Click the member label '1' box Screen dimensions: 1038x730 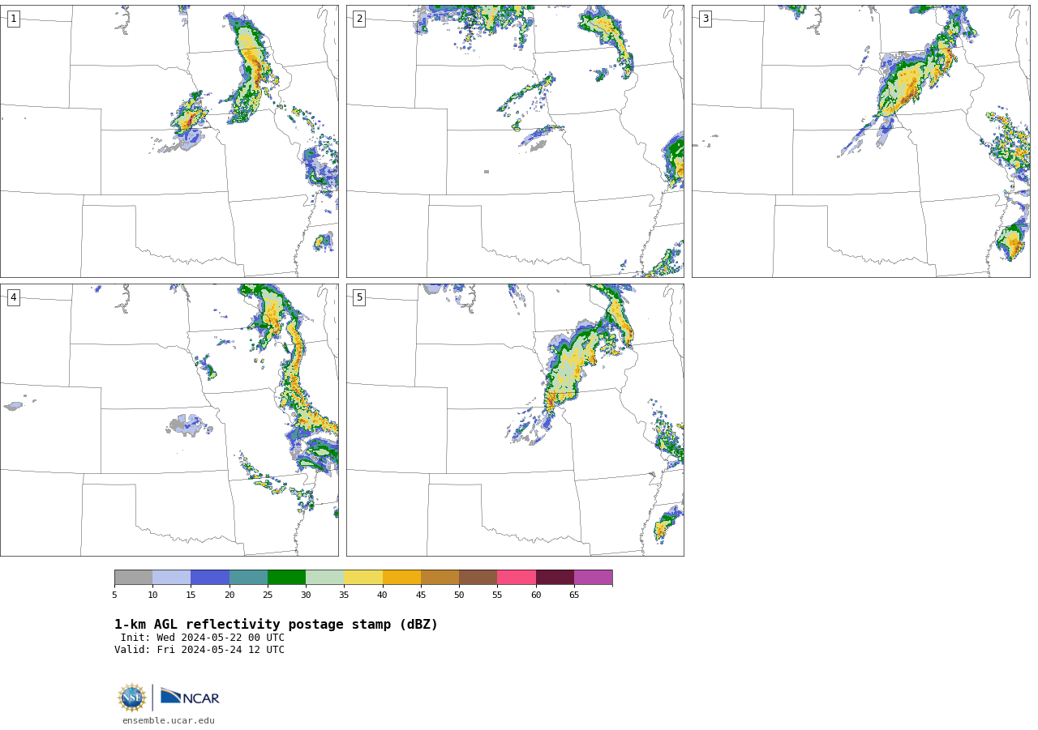[x=13, y=19]
